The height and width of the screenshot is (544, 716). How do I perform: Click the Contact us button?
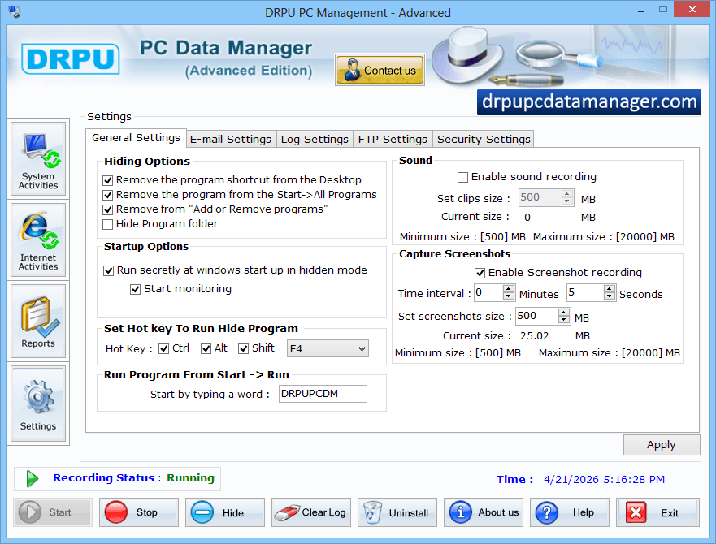tap(380, 70)
